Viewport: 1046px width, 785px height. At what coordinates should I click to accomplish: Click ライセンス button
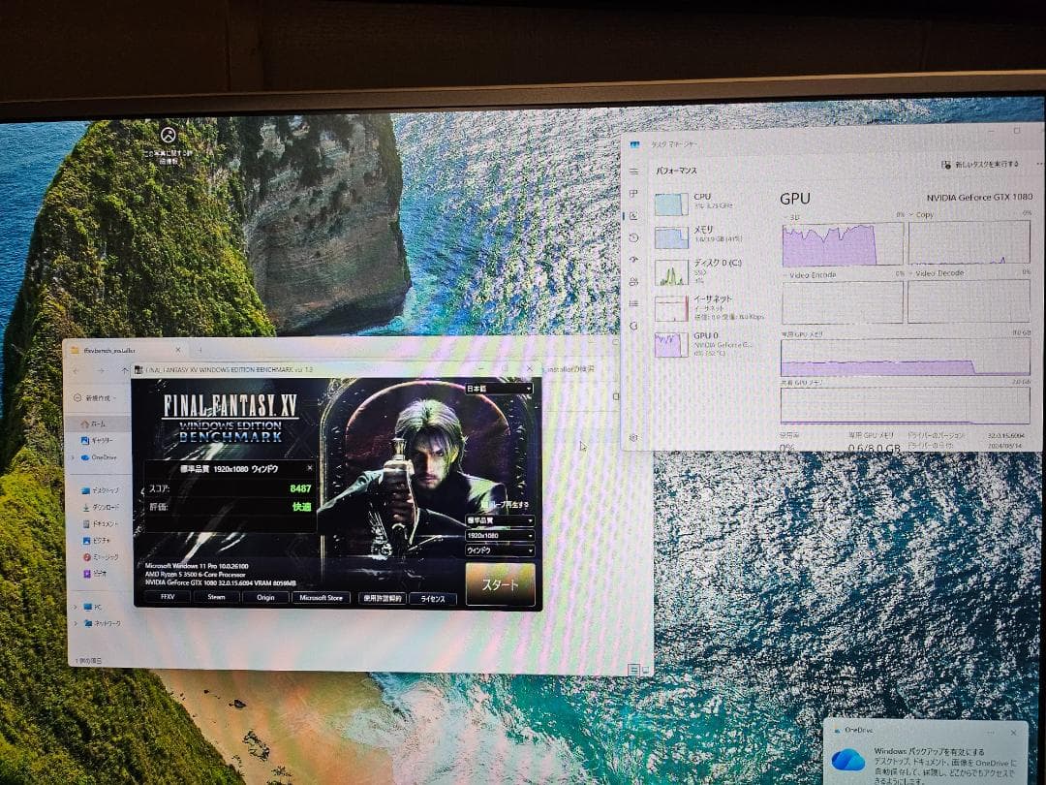click(x=432, y=599)
